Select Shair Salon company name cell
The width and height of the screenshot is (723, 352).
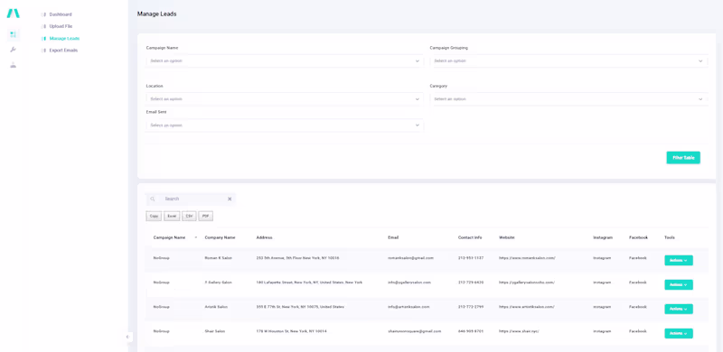(215, 331)
